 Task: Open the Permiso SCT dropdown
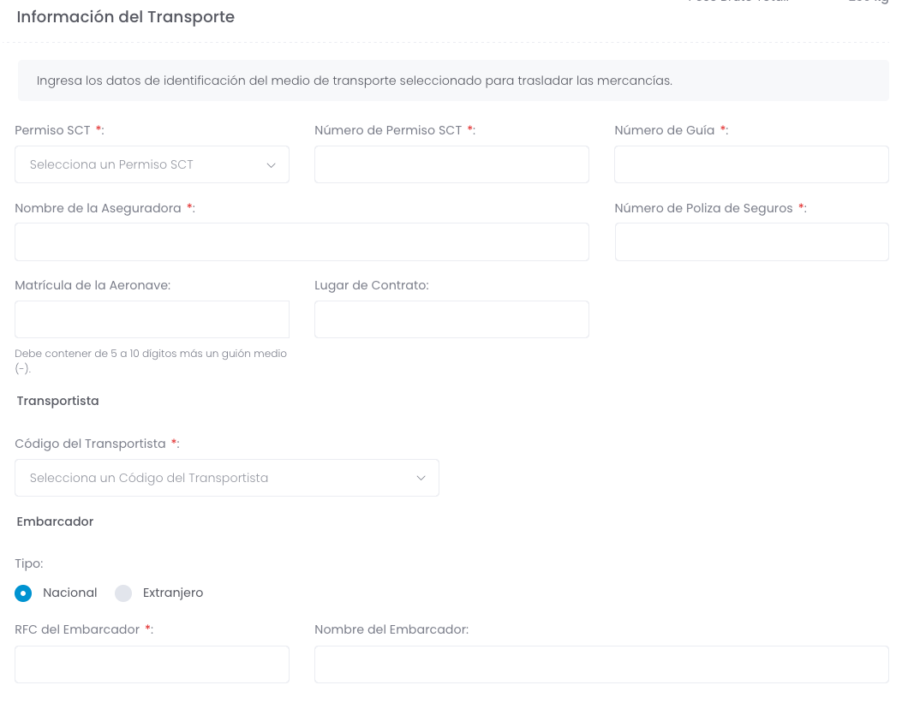click(152, 164)
